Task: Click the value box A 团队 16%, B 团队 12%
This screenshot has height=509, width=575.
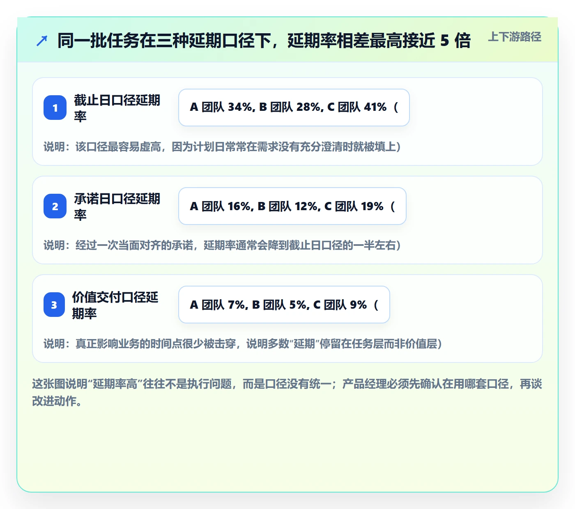Action: 292,206
